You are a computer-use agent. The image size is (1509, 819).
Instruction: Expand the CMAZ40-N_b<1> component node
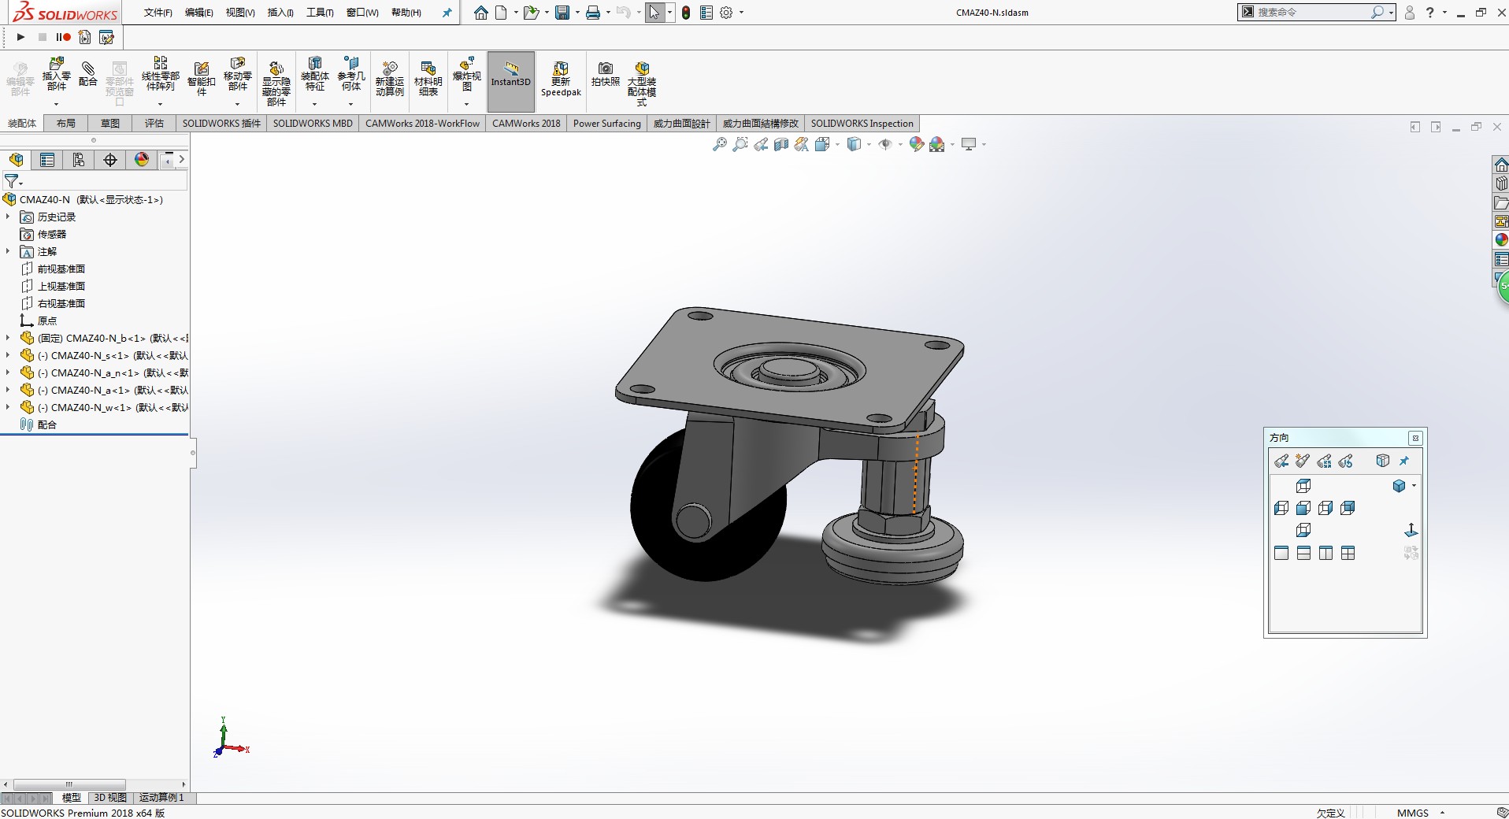pyautogui.click(x=8, y=338)
